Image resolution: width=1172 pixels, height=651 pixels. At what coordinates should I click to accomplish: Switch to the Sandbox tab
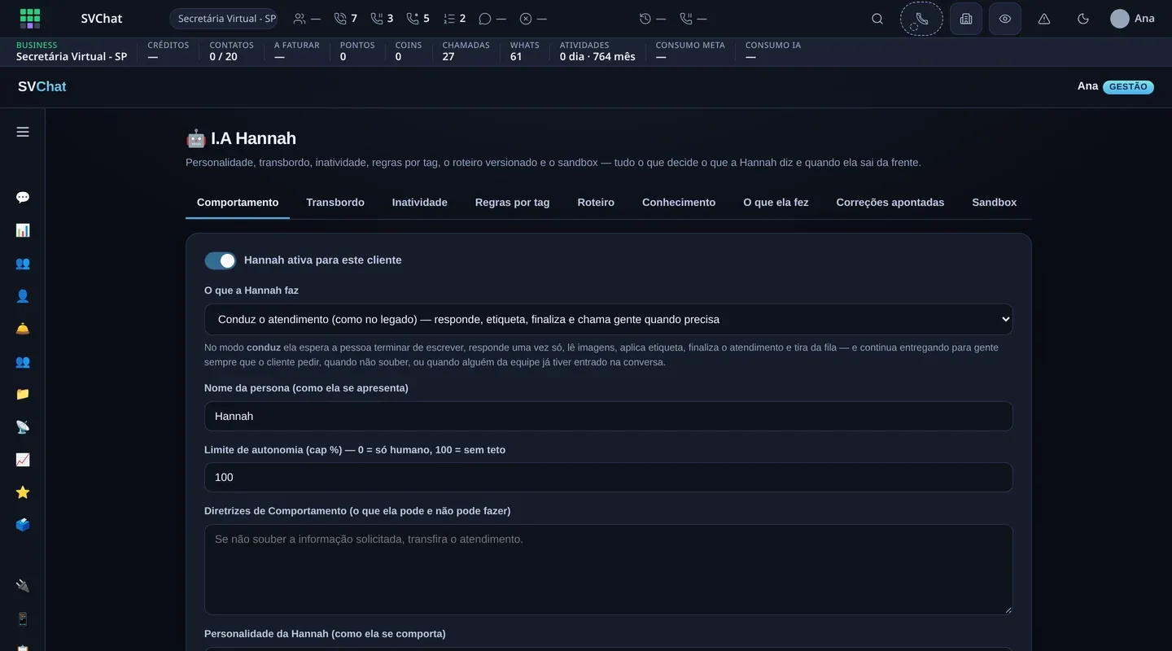click(x=995, y=203)
